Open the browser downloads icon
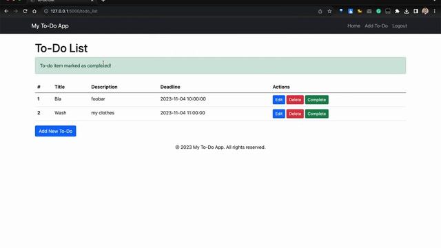Image resolution: width=441 pixels, height=248 pixels. 407,11
